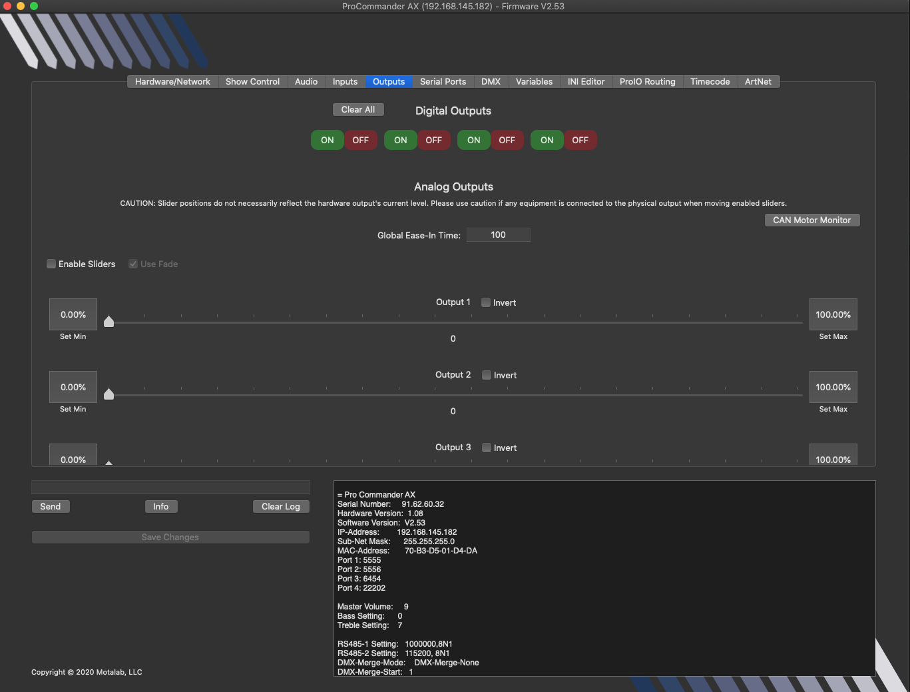Click Set Min under Output 1
This screenshot has width=910, height=692.
pos(73,336)
